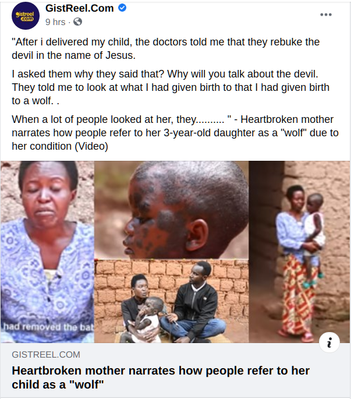The height and width of the screenshot is (399, 351).
Task: Click the link preview card footer area
Action: coord(175,370)
